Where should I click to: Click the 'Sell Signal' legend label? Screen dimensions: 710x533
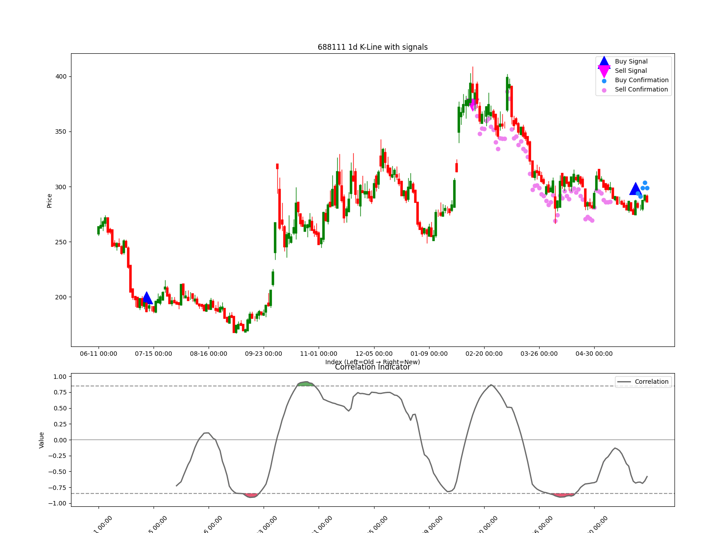pyautogui.click(x=631, y=71)
